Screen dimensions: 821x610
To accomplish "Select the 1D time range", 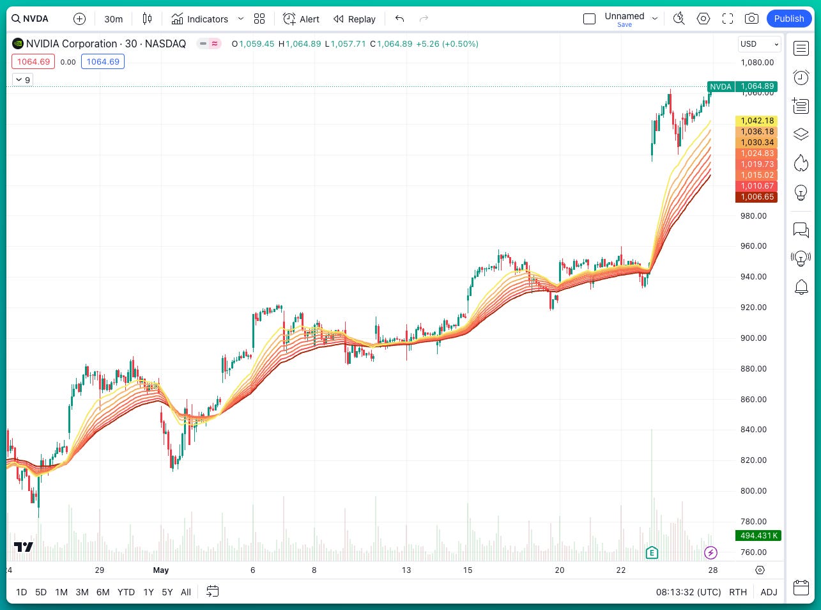I will coord(21,592).
